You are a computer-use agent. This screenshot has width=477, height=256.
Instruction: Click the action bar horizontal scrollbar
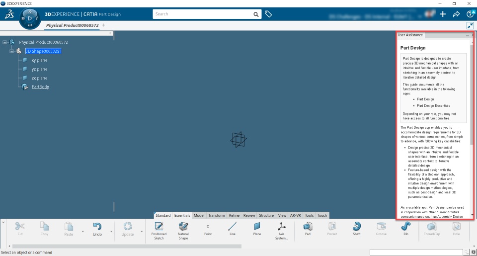click(127, 246)
